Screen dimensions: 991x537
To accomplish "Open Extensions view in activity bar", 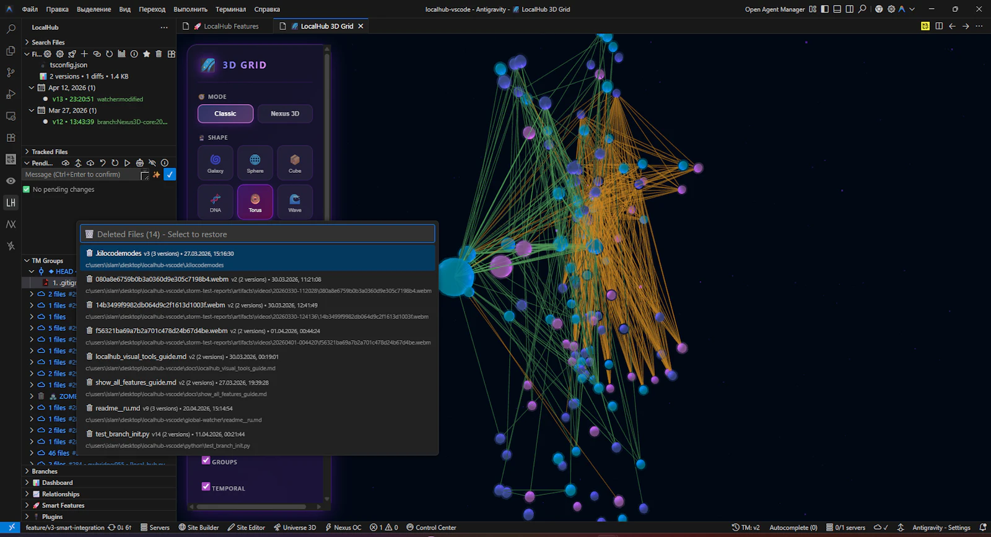I will coord(11,138).
